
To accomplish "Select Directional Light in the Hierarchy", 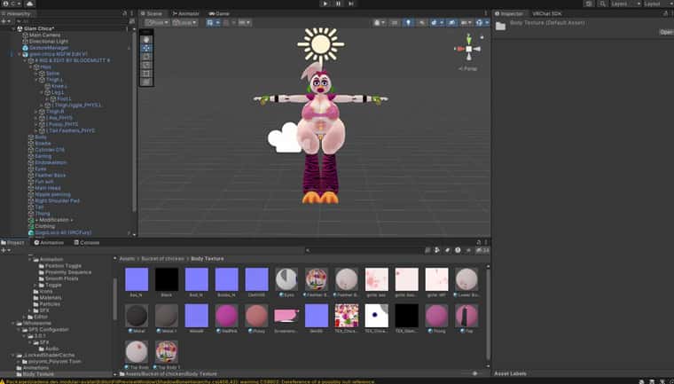I will 49,42.
